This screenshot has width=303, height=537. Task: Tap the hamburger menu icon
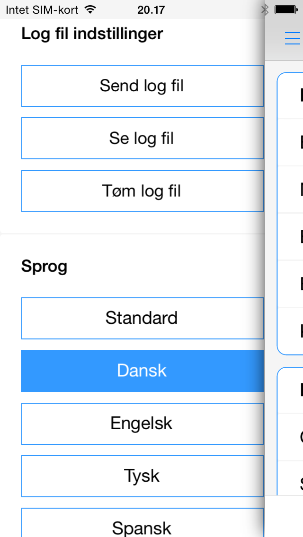tap(292, 38)
